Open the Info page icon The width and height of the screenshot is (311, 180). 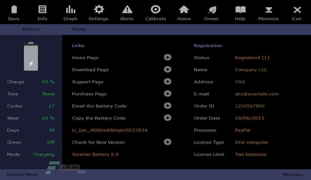coord(42,9)
